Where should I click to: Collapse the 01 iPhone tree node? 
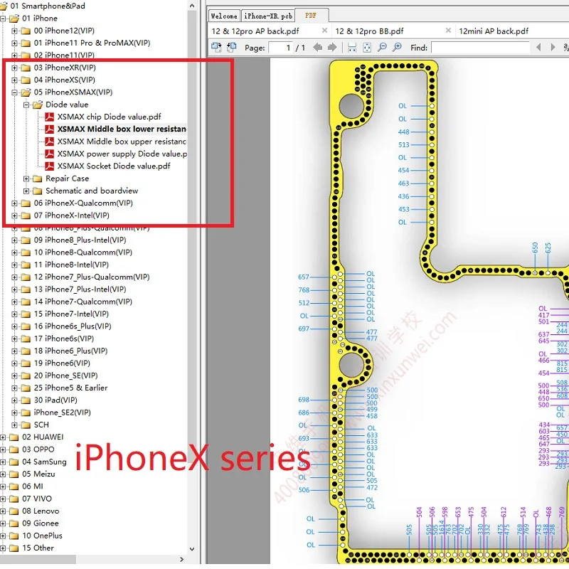click(x=3, y=18)
